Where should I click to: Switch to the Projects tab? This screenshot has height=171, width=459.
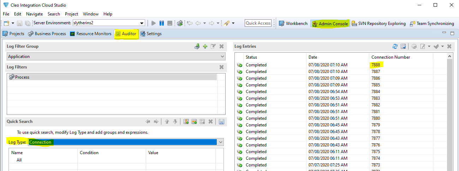coord(13,34)
